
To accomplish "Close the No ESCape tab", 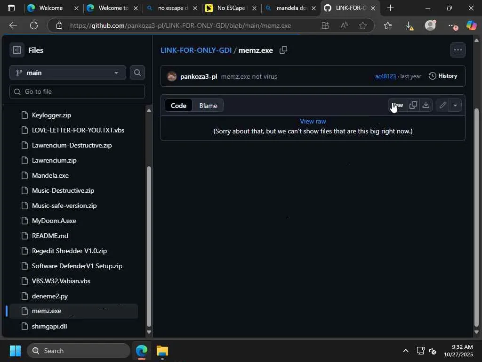I will pyautogui.click(x=254, y=8).
